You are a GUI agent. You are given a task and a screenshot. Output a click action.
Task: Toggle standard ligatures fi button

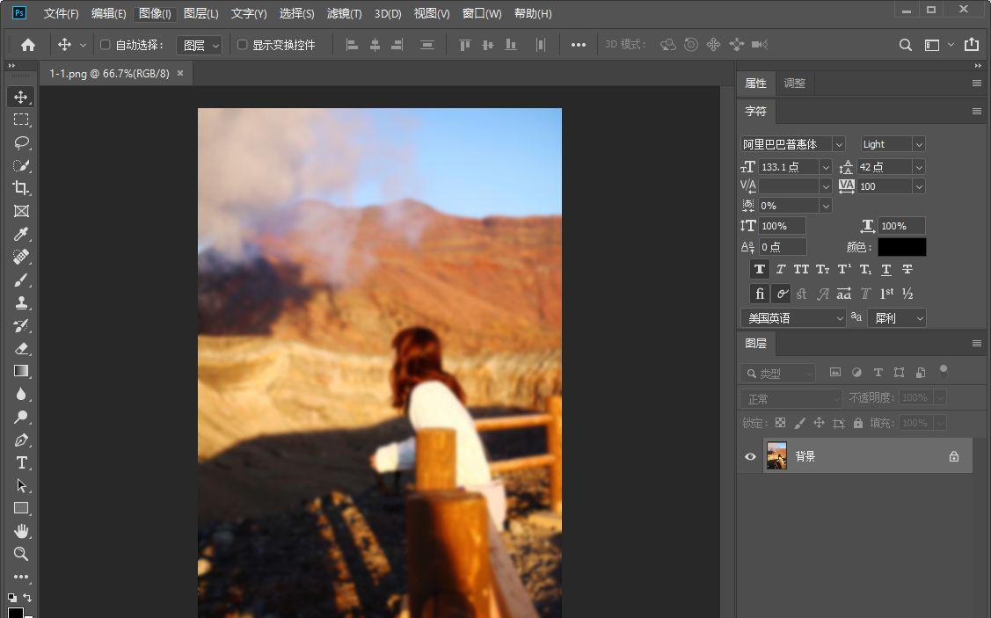[760, 294]
